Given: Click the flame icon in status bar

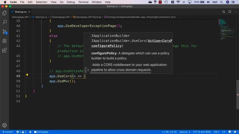Looking at the screenshot, I should (30, 132).
